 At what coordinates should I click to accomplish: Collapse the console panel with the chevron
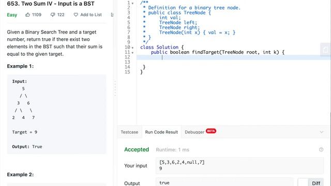pos(322,132)
